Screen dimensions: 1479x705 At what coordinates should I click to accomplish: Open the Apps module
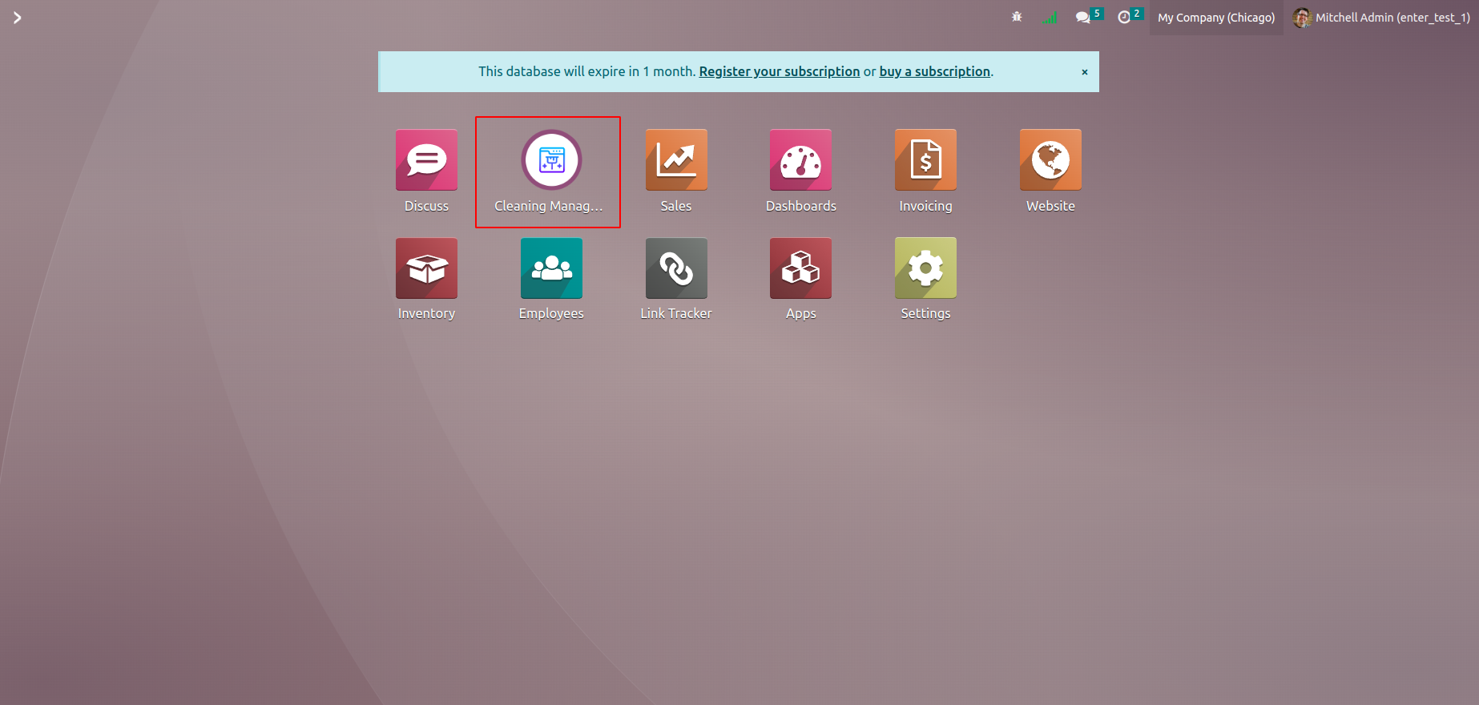coord(800,268)
